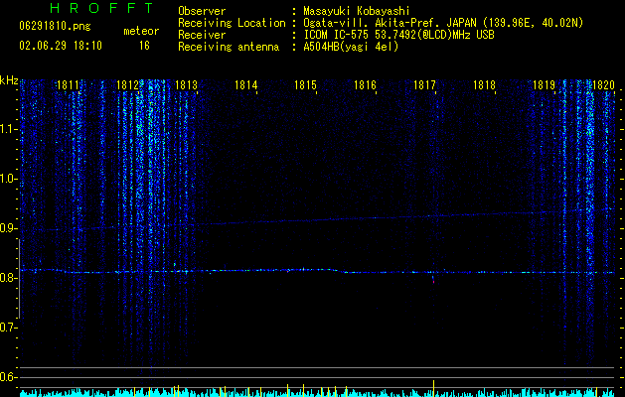The height and width of the screenshot is (397, 625).
Task: Click the 0.9 frequency axis label
Action: [8, 228]
